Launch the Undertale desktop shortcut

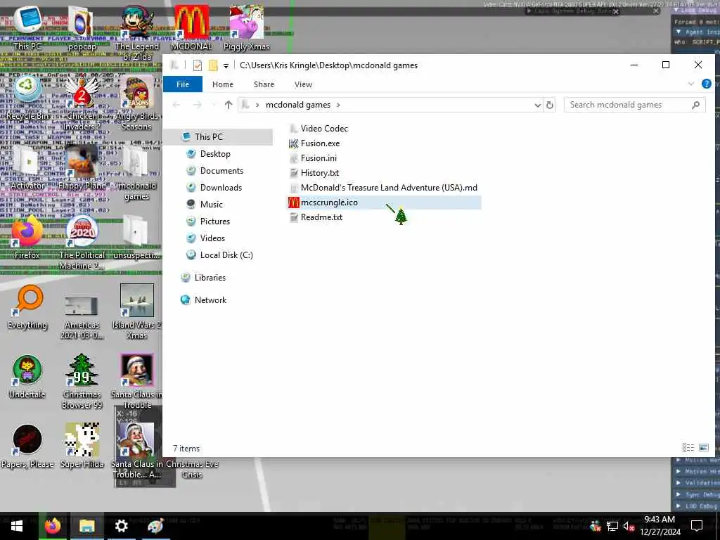tap(27, 377)
